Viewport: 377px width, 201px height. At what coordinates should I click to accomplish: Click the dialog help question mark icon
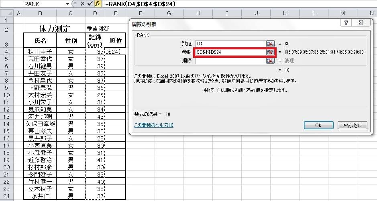[346, 23]
